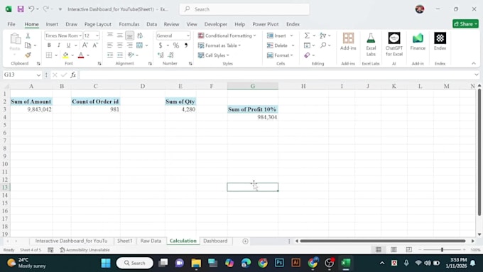Activate the Format Painter brush
Screen dimensions: 483x272
click(x=28, y=55)
